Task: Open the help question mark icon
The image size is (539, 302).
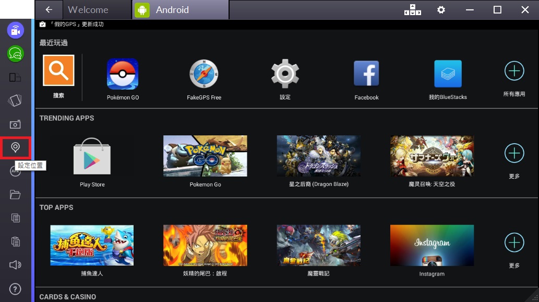Action: click(x=15, y=289)
